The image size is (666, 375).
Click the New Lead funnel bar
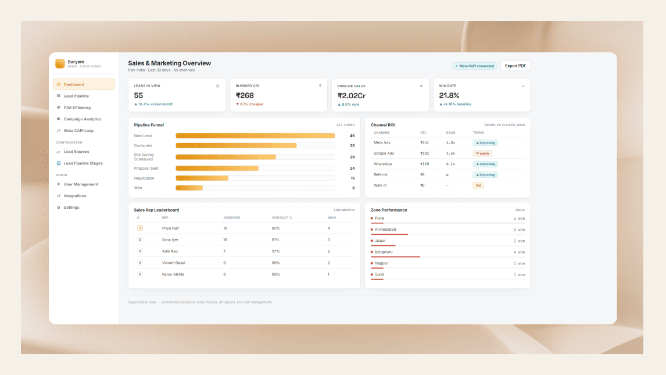[255, 136]
